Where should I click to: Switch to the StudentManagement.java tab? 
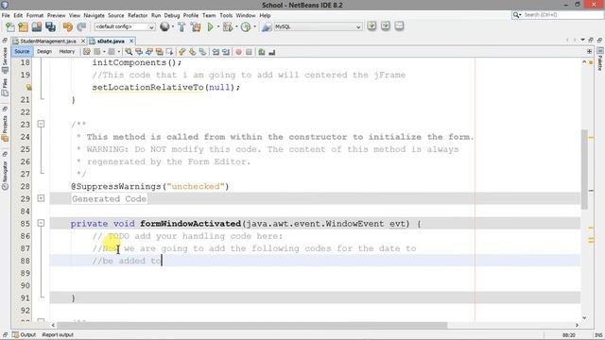48,41
